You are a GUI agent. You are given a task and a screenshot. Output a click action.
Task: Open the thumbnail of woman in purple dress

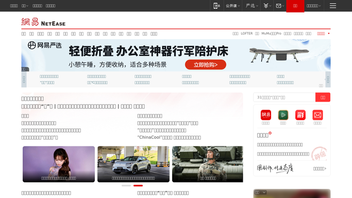click(59, 164)
